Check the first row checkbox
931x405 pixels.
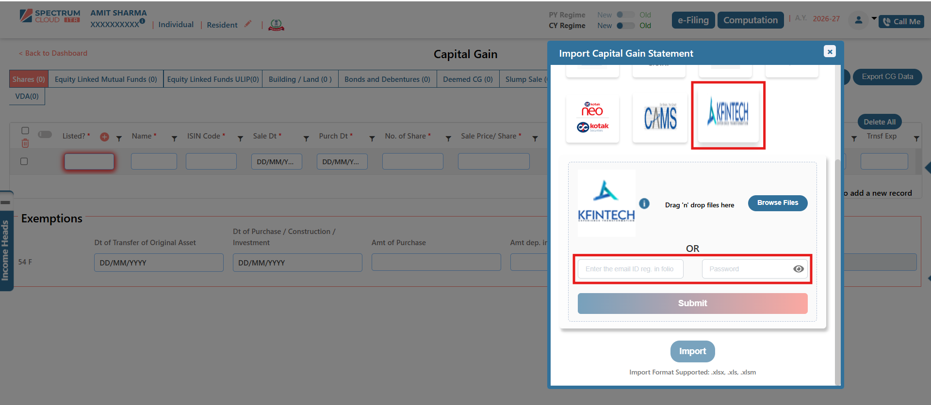point(24,161)
